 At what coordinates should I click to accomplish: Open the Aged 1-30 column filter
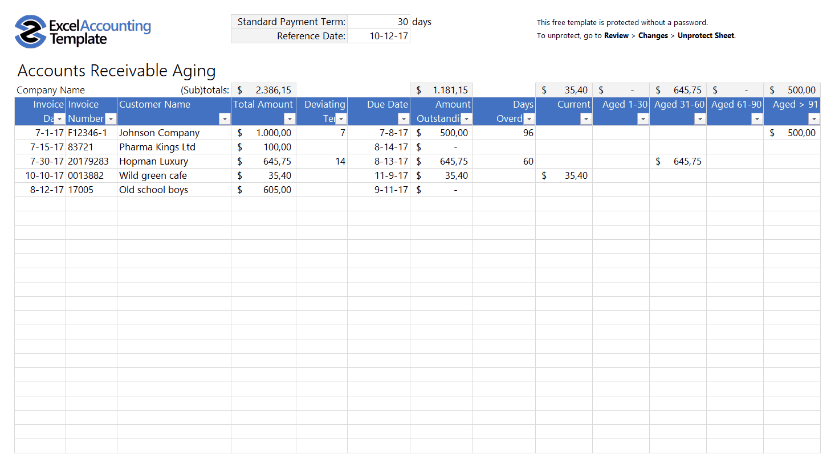point(643,118)
